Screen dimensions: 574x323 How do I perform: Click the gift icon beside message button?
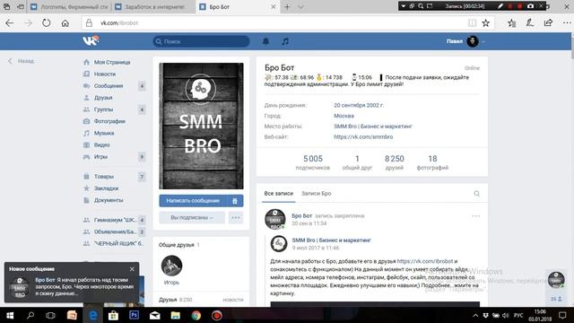[235, 201]
